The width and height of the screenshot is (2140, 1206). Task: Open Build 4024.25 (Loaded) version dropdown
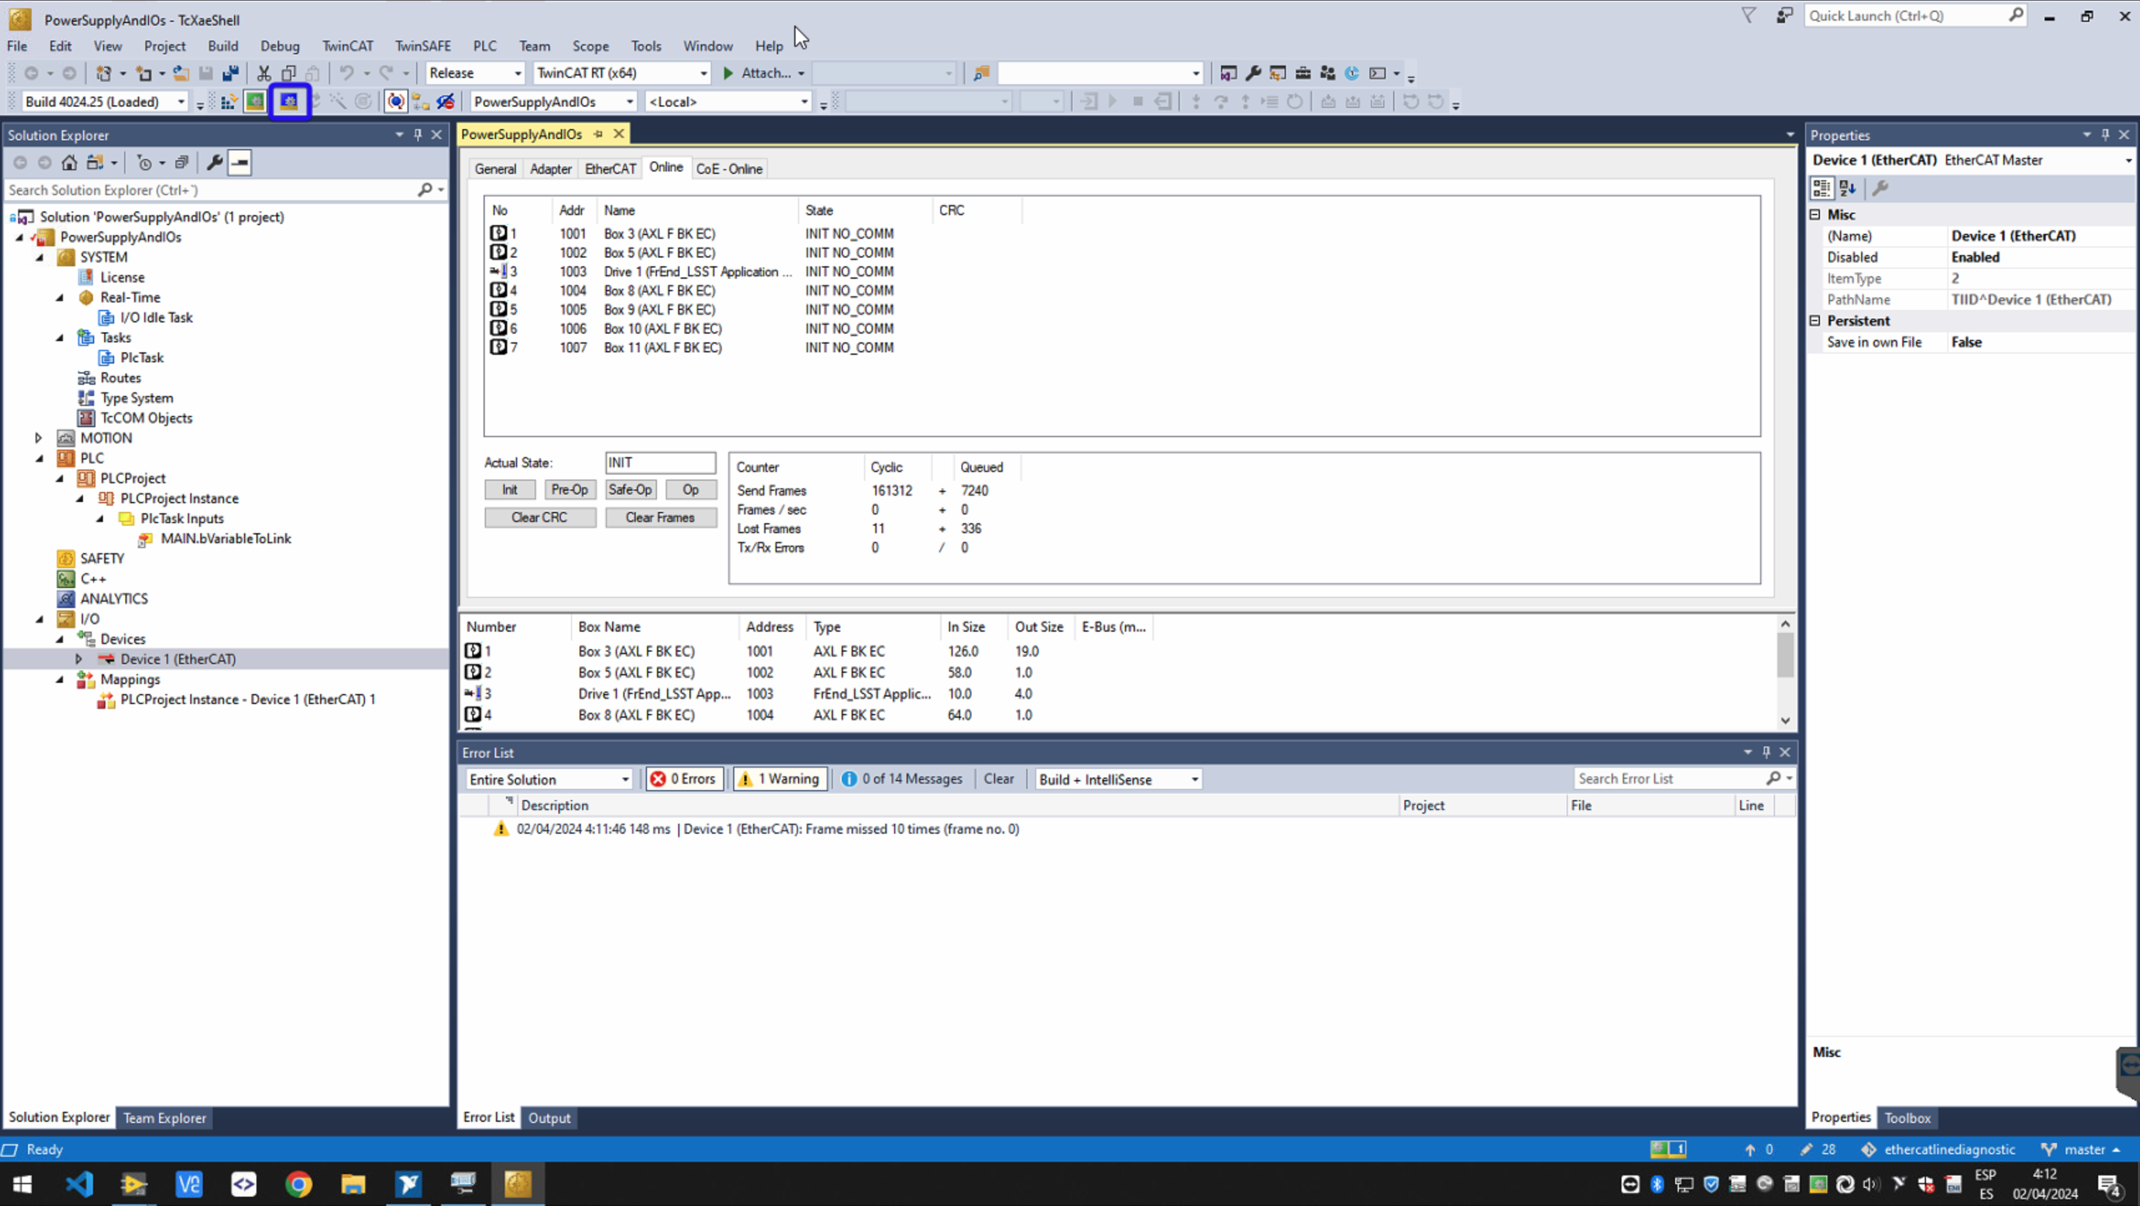click(105, 101)
